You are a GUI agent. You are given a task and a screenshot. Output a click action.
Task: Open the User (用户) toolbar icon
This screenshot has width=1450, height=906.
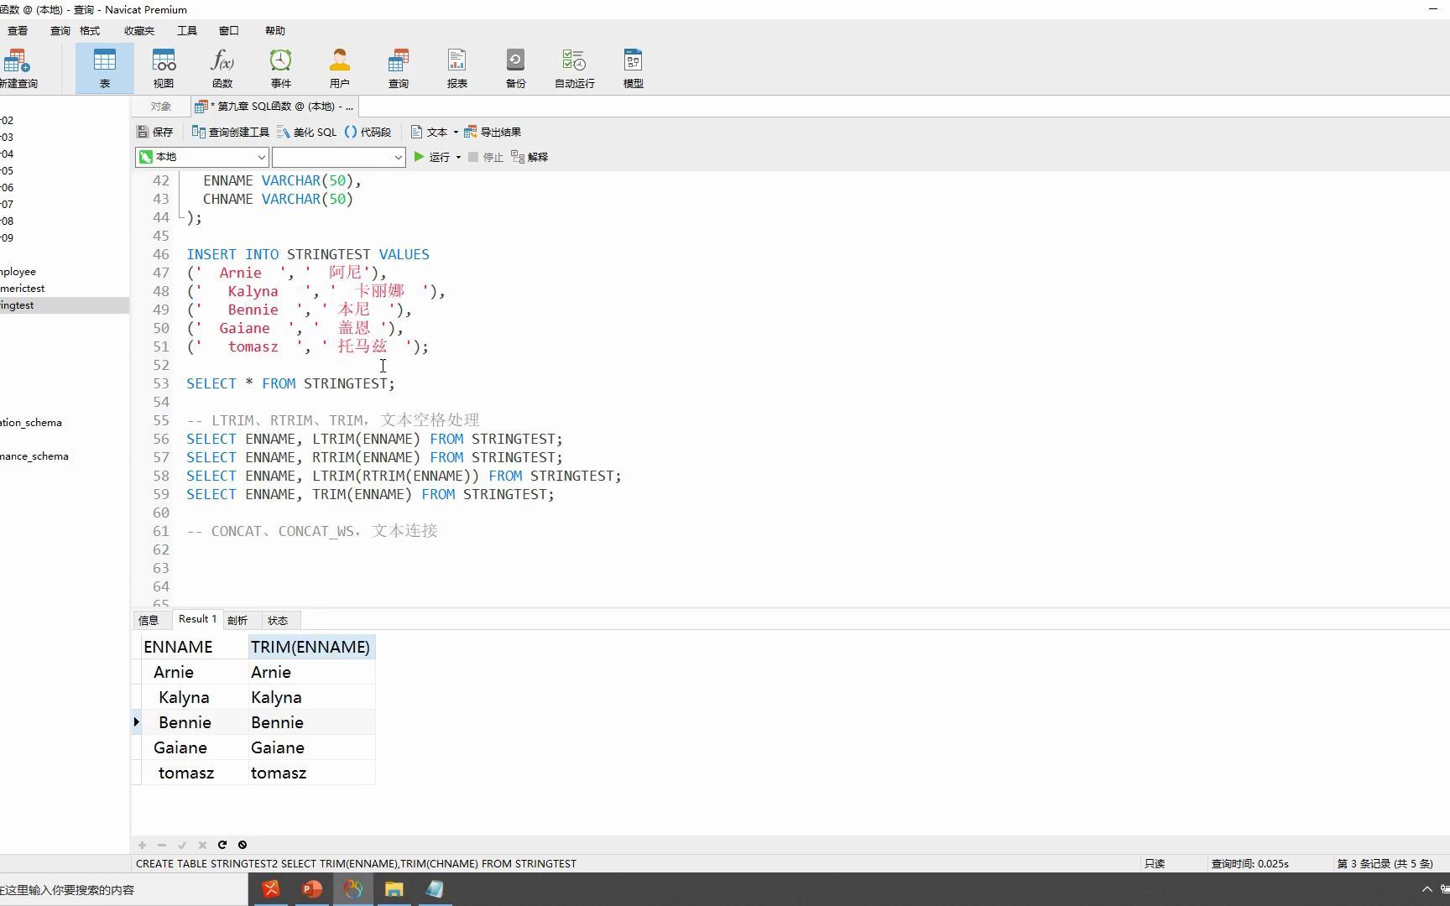340,68
